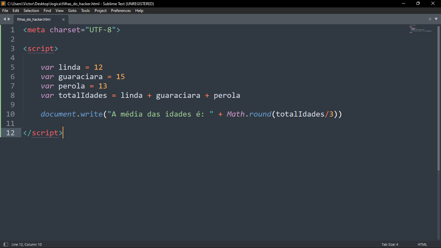Viewport: 441px width, 248px height.
Task: Place cursor on guaraciara on line 6
Action: pyautogui.click(x=80, y=77)
